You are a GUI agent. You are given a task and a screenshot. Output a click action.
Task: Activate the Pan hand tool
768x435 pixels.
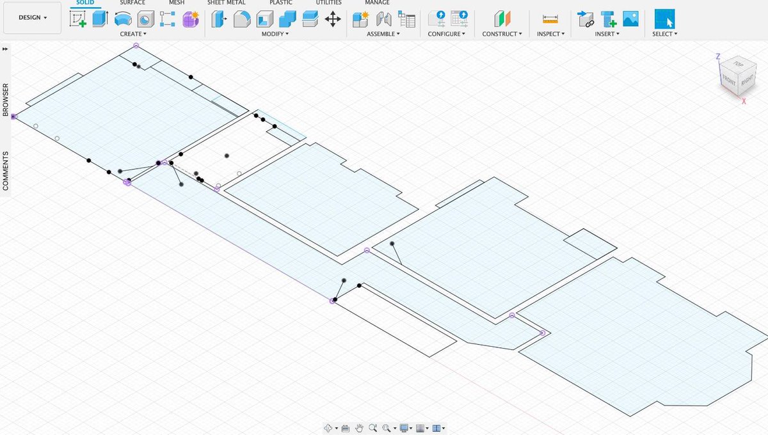click(x=360, y=428)
